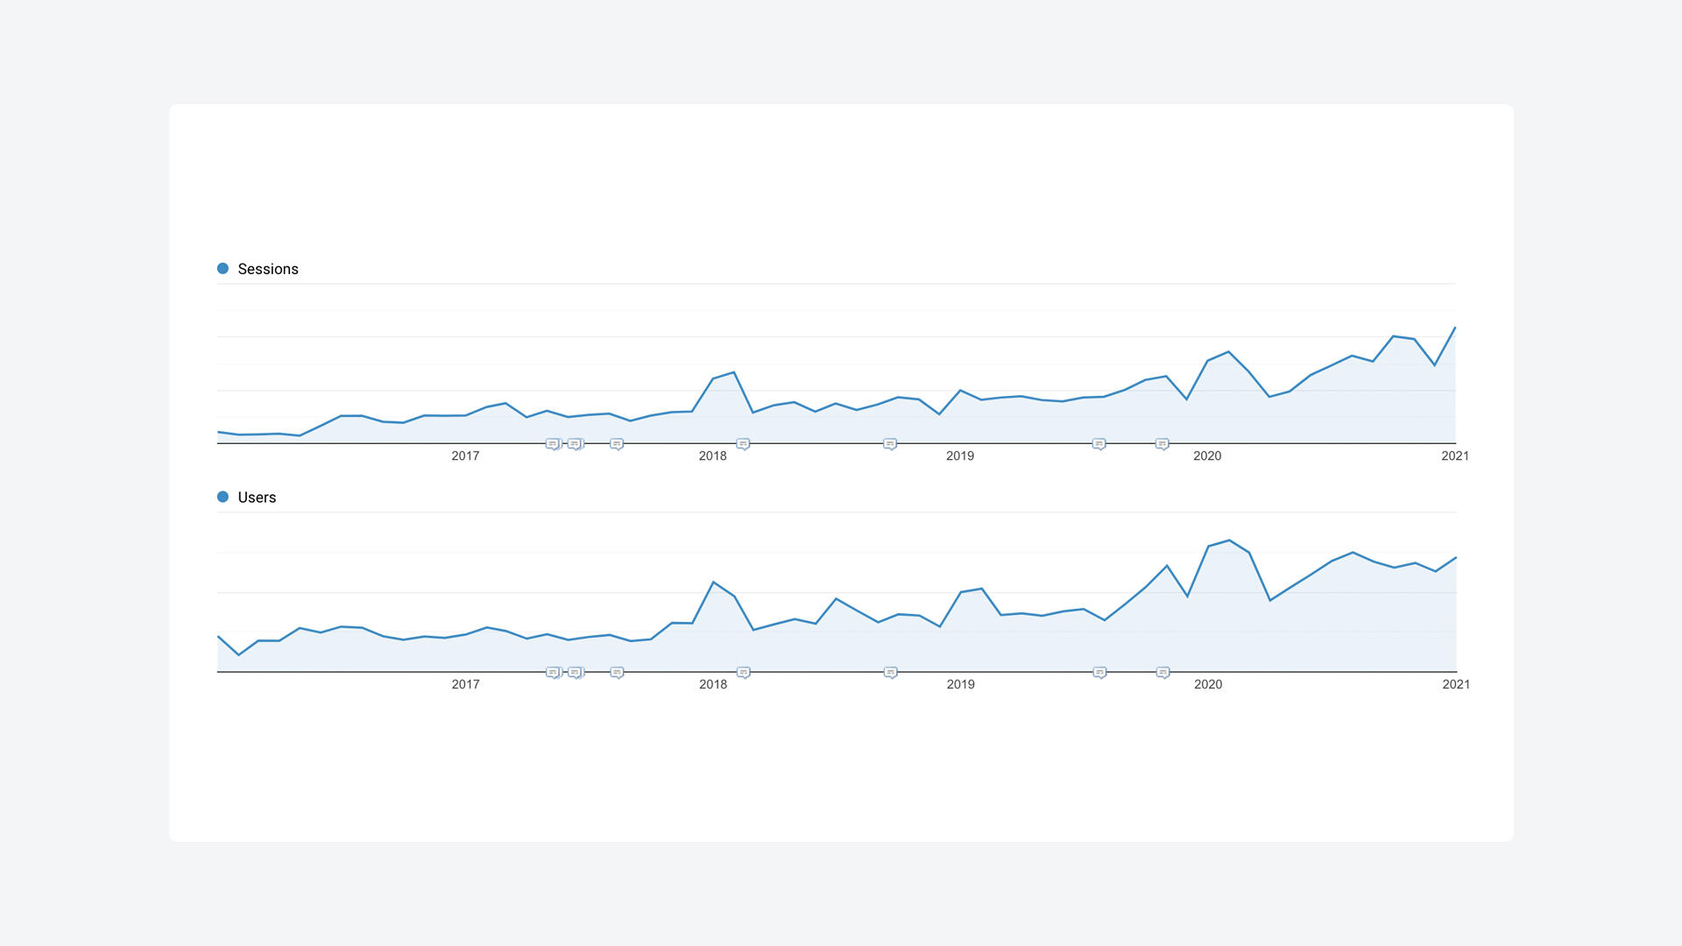Click the 2017 label on Sessions axis
Viewport: 1682px width, 946px height.
click(465, 455)
